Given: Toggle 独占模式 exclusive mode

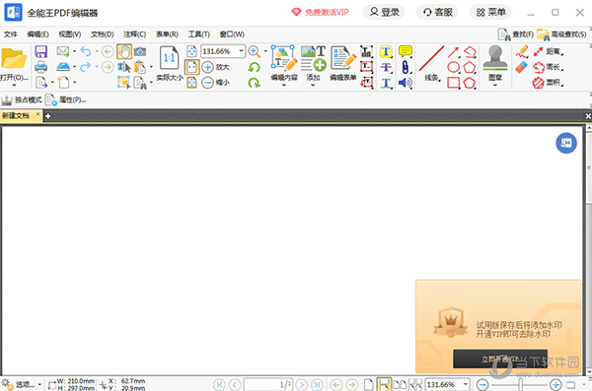Looking at the screenshot, I should pos(22,99).
